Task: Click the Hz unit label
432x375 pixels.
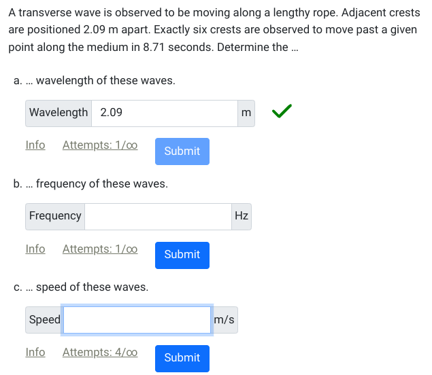Action: [242, 217]
